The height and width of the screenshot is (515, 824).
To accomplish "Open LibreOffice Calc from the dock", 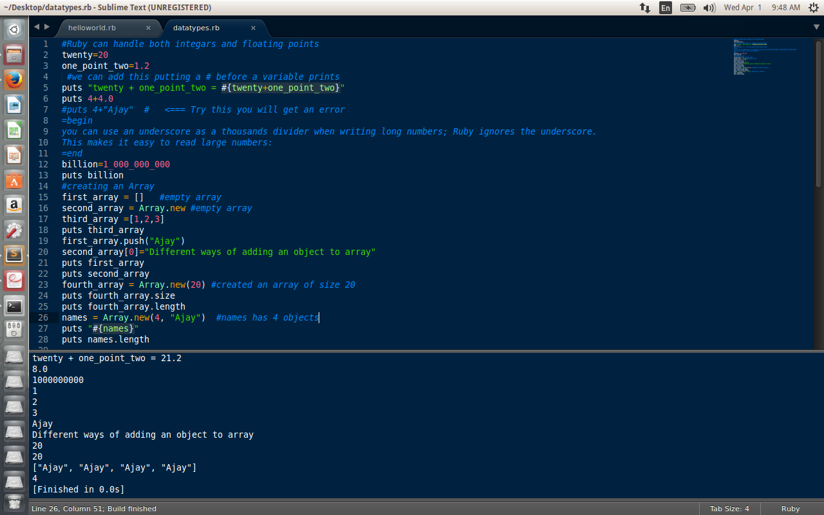I will pos(14,129).
